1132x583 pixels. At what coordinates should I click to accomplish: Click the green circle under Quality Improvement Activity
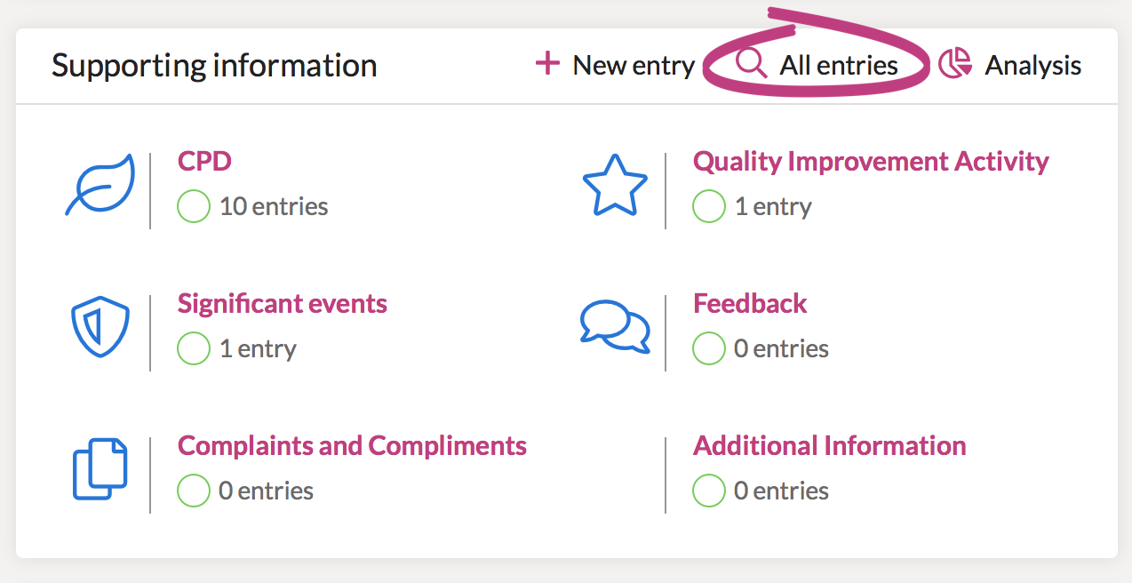pyautogui.click(x=708, y=206)
